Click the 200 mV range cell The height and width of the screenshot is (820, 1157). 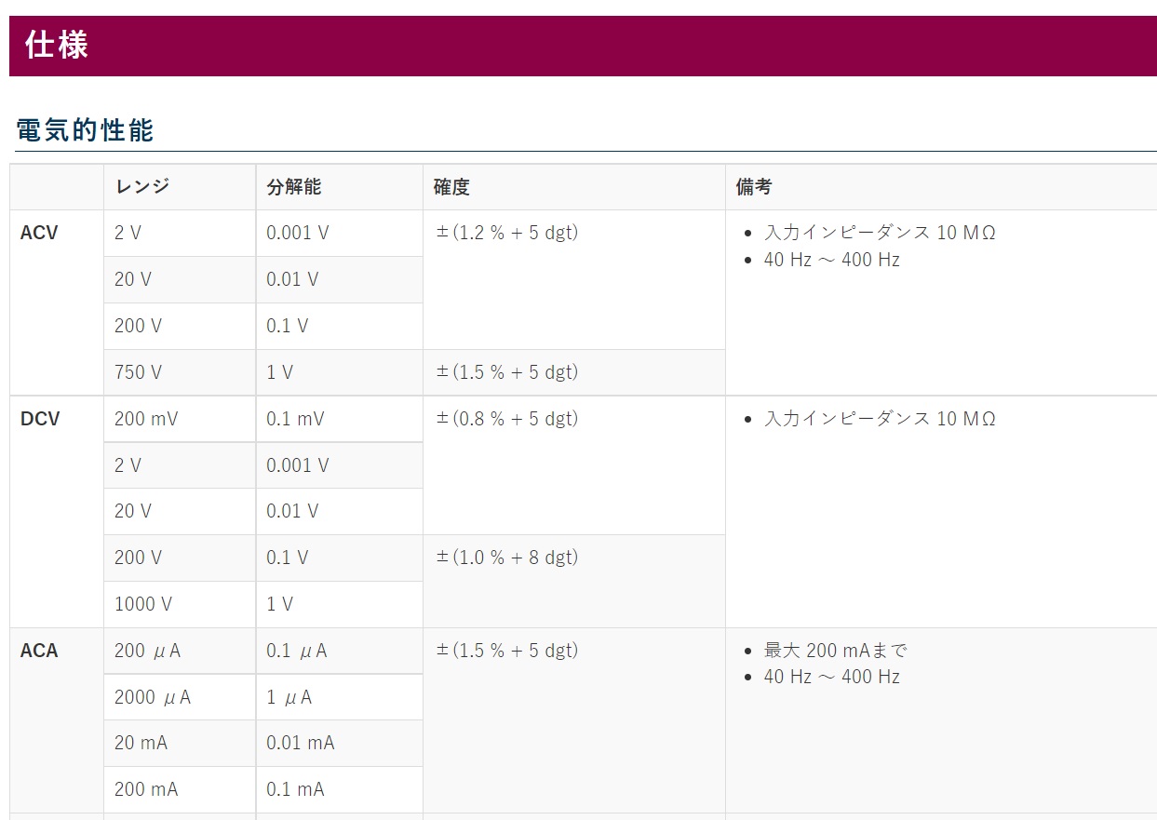pyautogui.click(x=146, y=419)
